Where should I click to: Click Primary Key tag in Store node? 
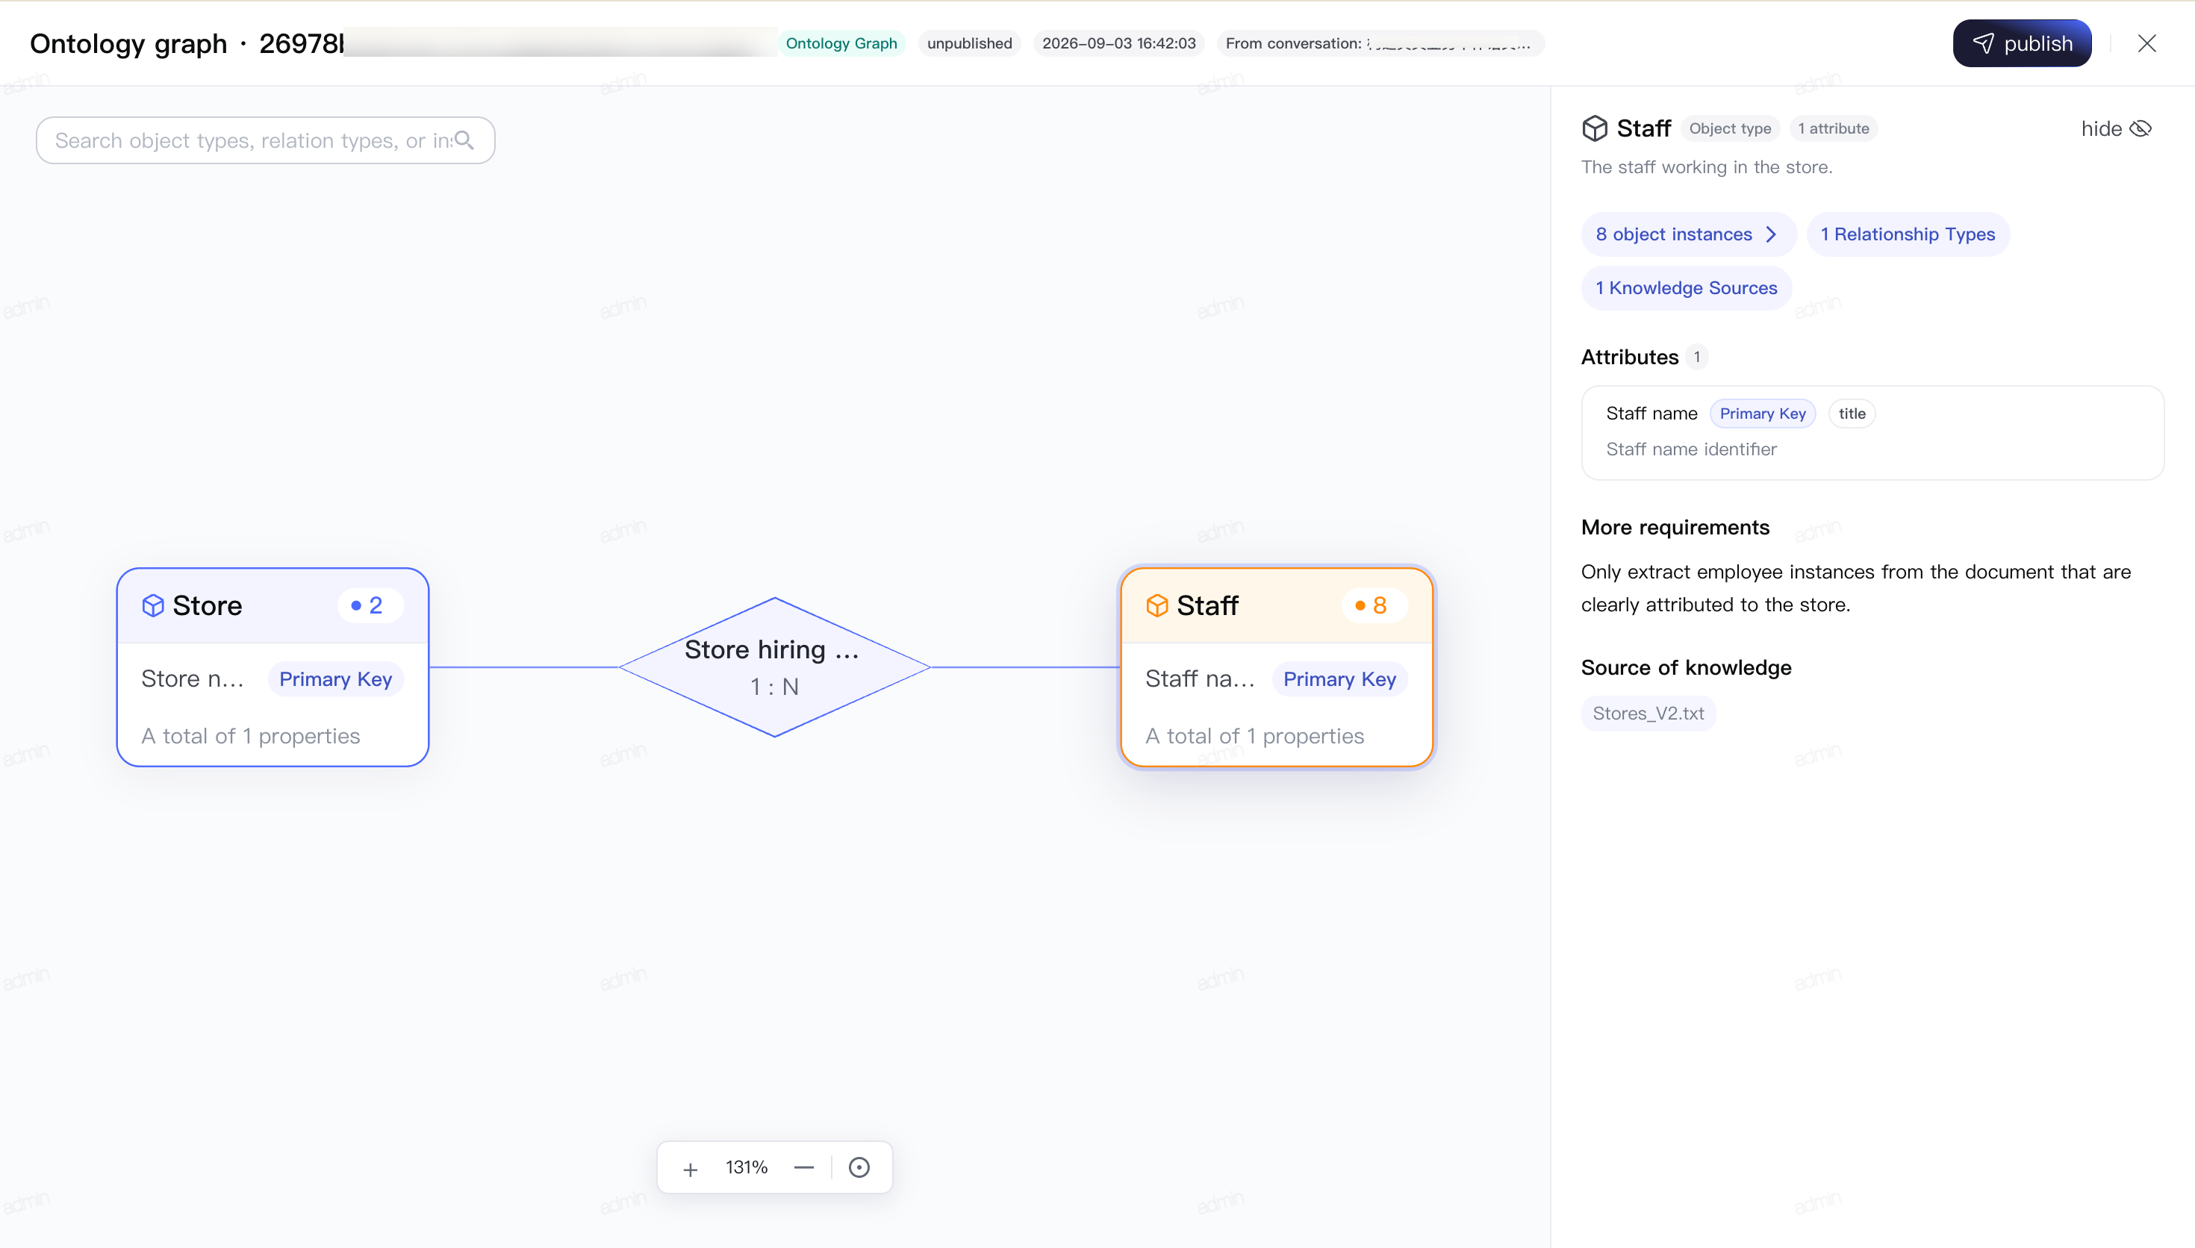(x=335, y=678)
